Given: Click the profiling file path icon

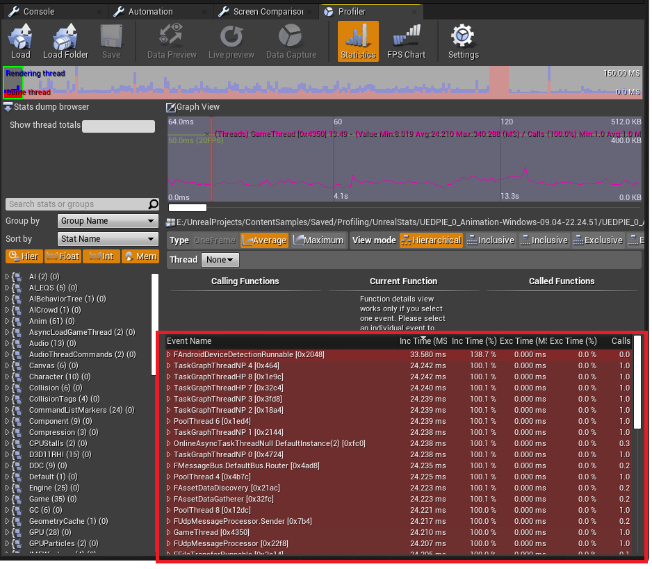Looking at the screenshot, I should coord(170,223).
